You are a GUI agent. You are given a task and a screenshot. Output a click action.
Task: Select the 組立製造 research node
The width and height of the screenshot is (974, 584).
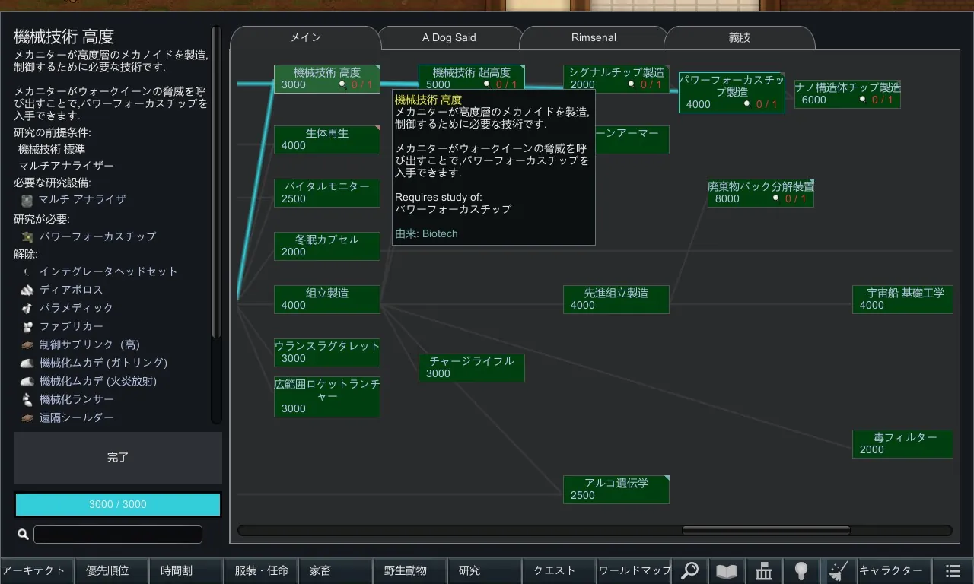click(x=327, y=299)
